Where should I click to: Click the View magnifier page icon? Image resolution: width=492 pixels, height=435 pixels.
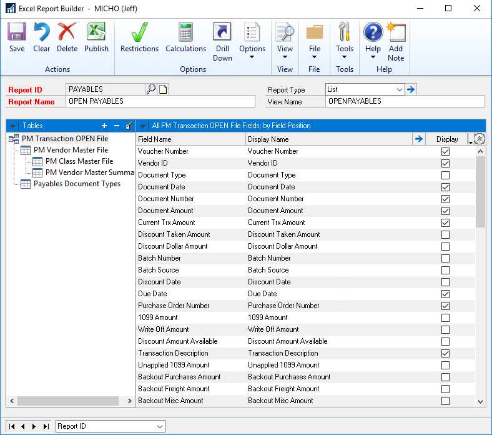click(285, 31)
